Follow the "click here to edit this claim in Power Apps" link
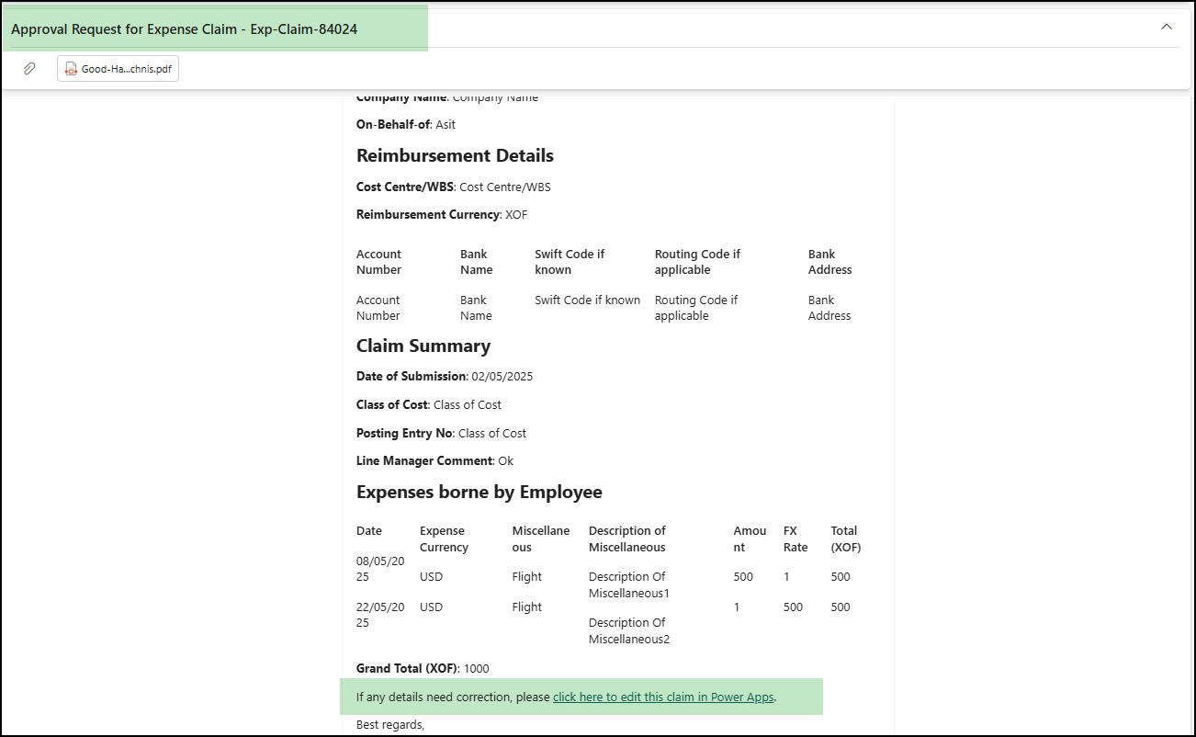The image size is (1196, 737). (662, 697)
